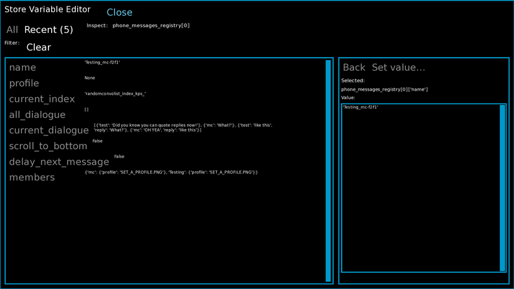
Task: Click the 'randomconvolist_index_kps_' value text
Action: click(115, 94)
